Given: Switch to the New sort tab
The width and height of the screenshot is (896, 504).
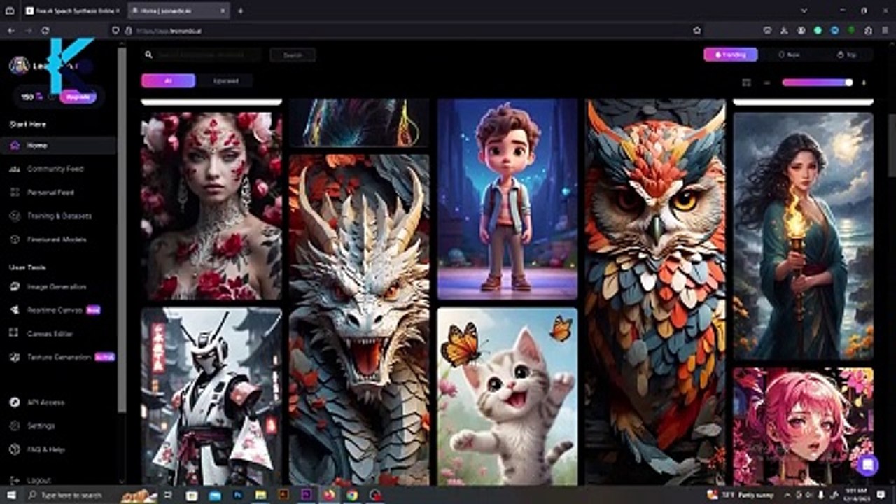Looking at the screenshot, I should [x=789, y=55].
